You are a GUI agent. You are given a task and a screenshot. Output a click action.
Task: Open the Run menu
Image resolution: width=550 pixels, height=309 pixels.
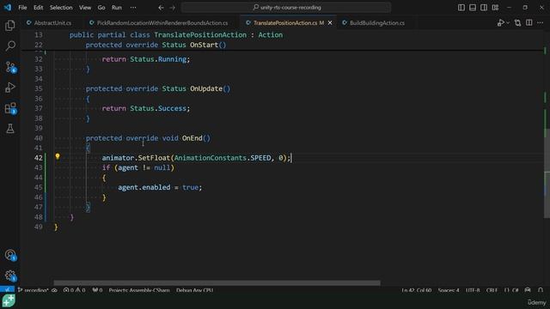pyautogui.click(x=117, y=8)
